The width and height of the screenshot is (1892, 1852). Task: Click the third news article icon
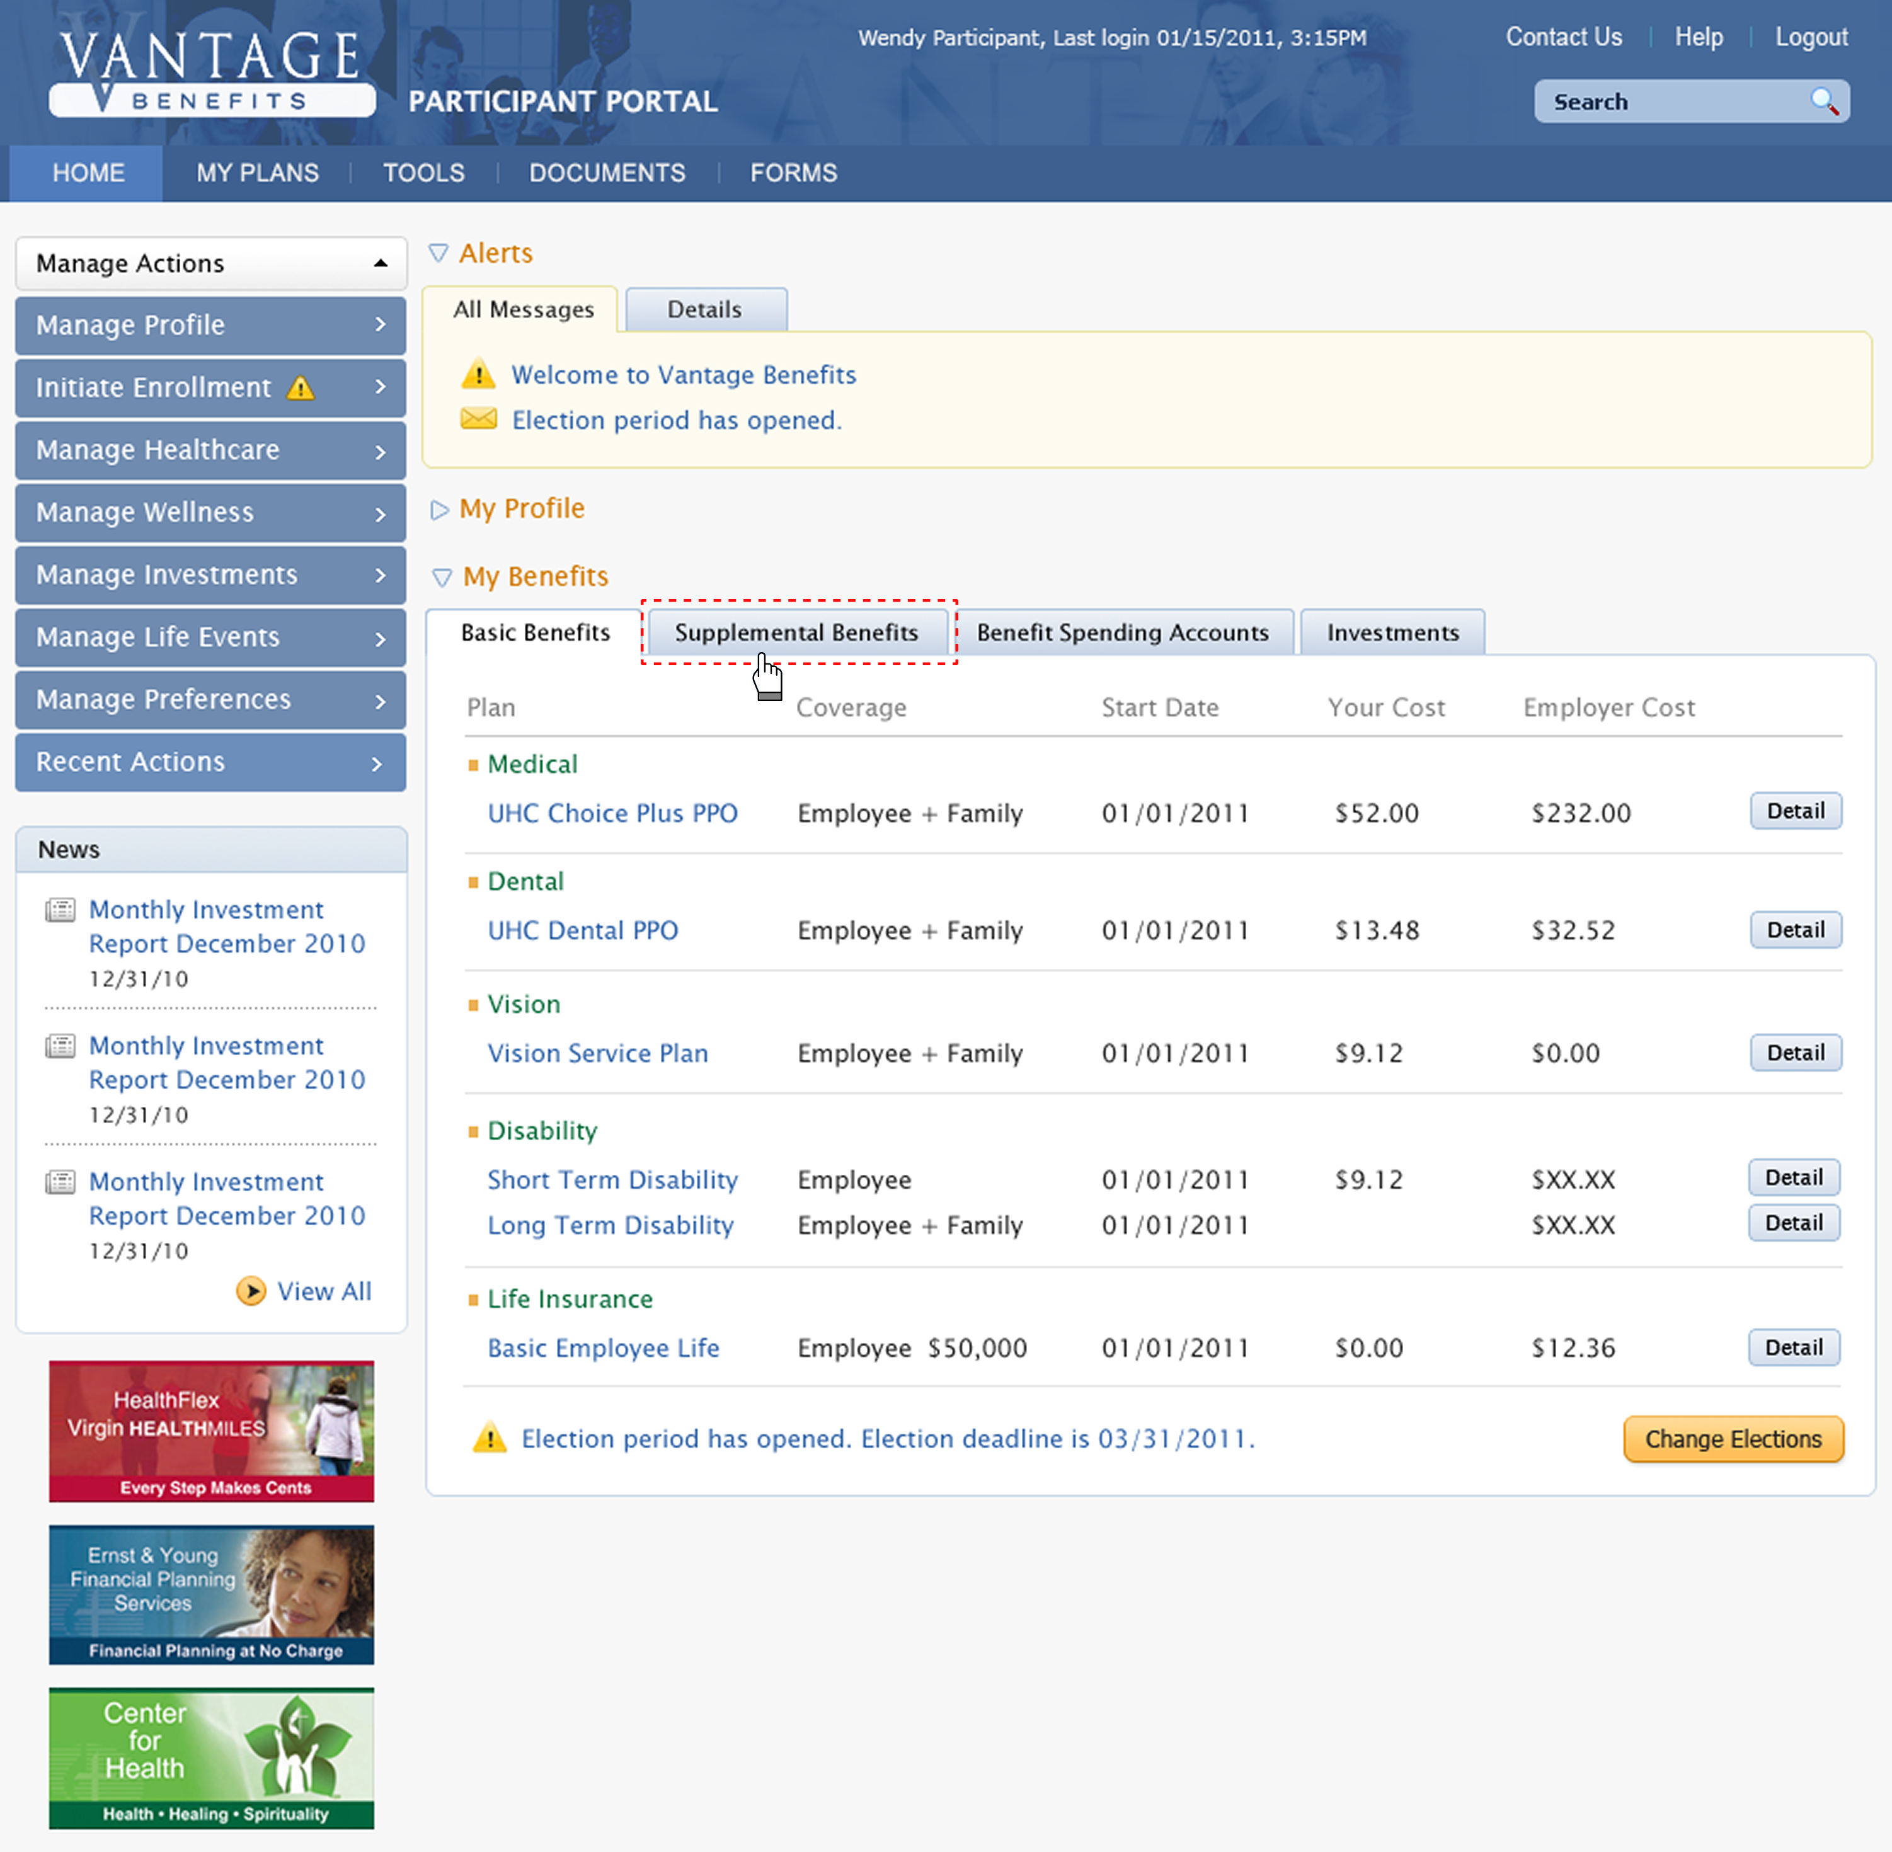[60, 1183]
